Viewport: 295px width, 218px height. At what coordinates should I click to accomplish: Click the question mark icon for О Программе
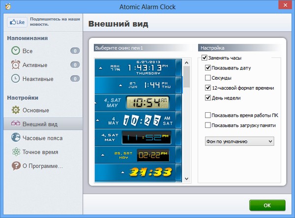point(16,166)
